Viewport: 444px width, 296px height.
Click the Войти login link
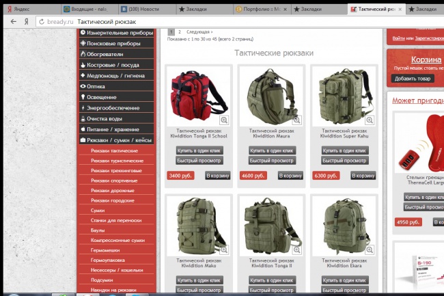(x=398, y=38)
